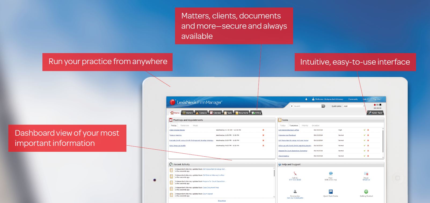
Task: Switch Tasks panel to Priority tab
Action: [305, 126]
